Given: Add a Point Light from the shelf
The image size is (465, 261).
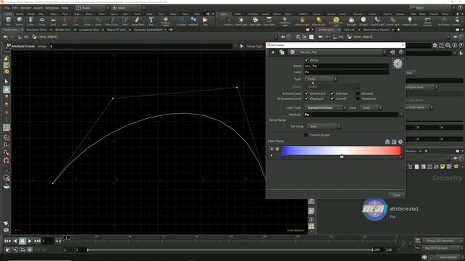Looking at the screenshot, I should [241, 21].
